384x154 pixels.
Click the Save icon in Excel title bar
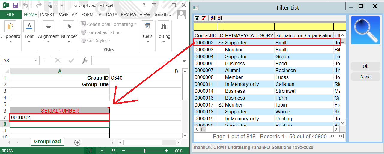(x=15, y=5)
